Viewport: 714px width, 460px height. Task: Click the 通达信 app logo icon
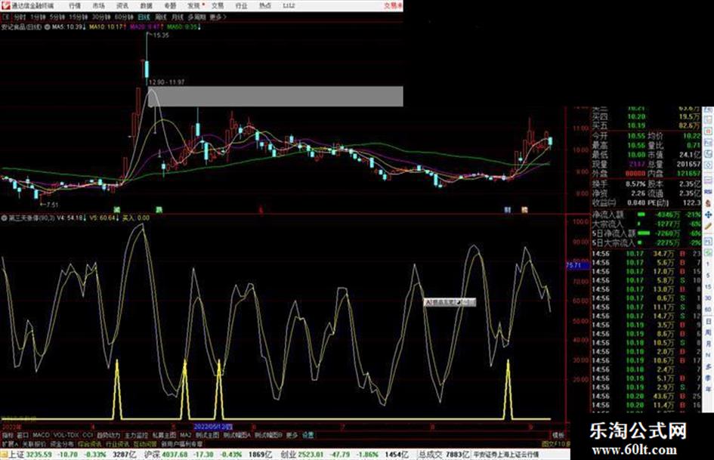[x=5, y=5]
